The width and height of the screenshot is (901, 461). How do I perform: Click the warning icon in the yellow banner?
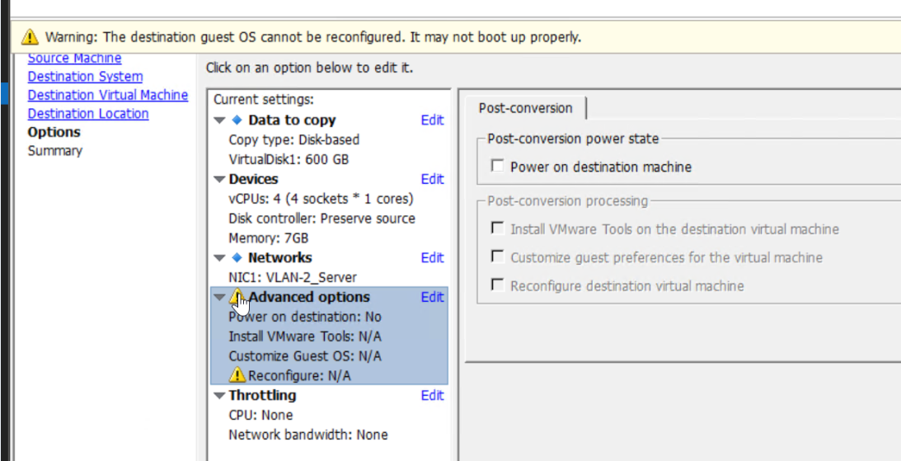click(31, 37)
